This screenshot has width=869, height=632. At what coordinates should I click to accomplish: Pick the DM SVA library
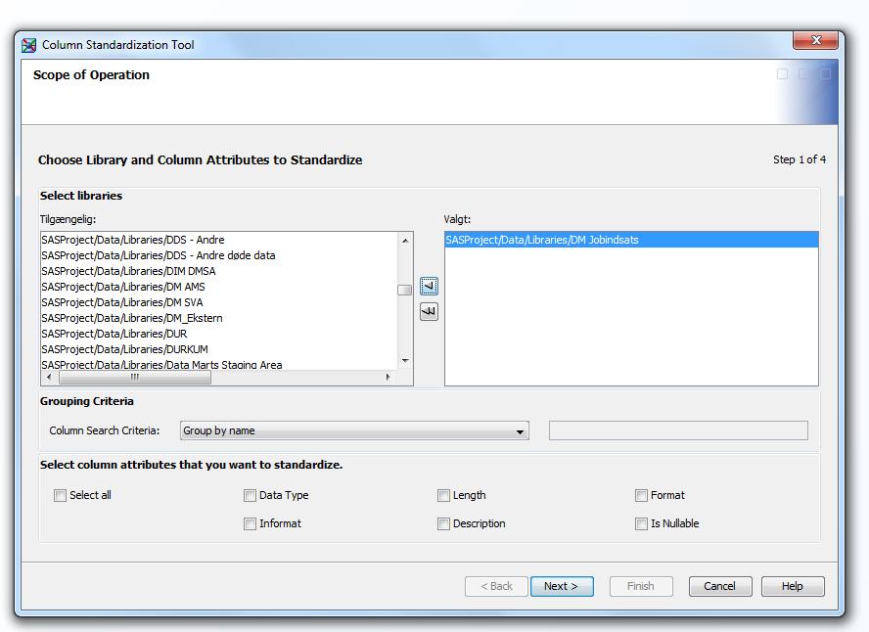[x=219, y=302]
